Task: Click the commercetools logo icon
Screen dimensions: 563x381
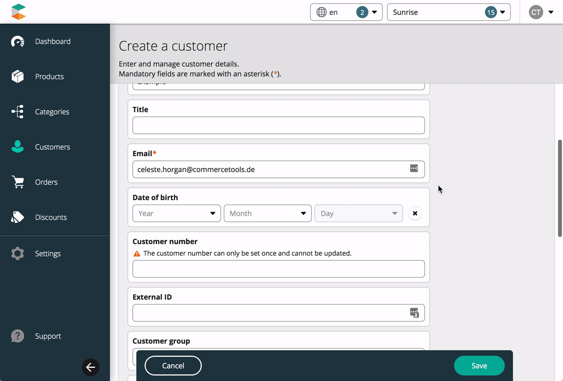Action: click(x=18, y=12)
